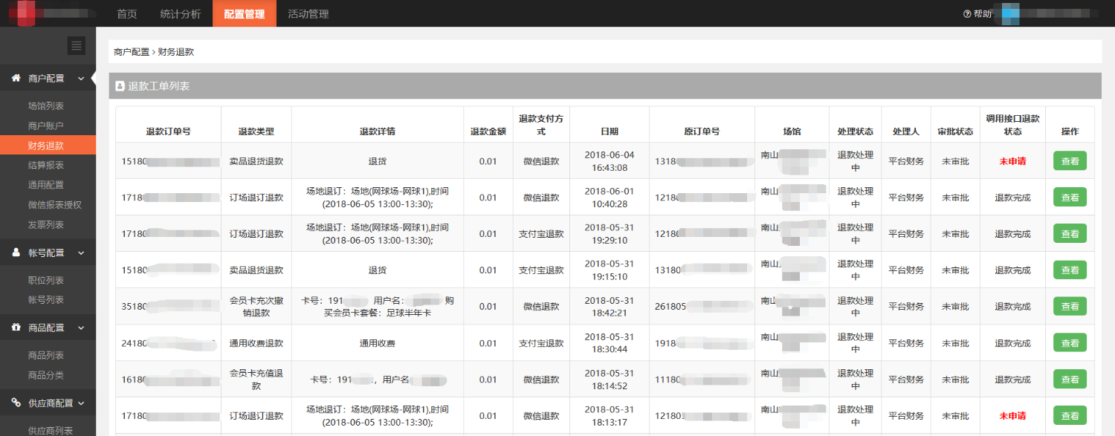This screenshot has width=1115, height=436.
Task: Click 查看 for the 2018-06-01 10:40:28 refund
Action: pos(1070,198)
